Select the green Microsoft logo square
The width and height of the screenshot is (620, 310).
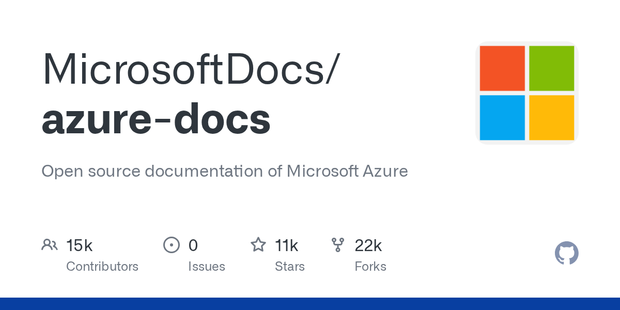(x=552, y=68)
